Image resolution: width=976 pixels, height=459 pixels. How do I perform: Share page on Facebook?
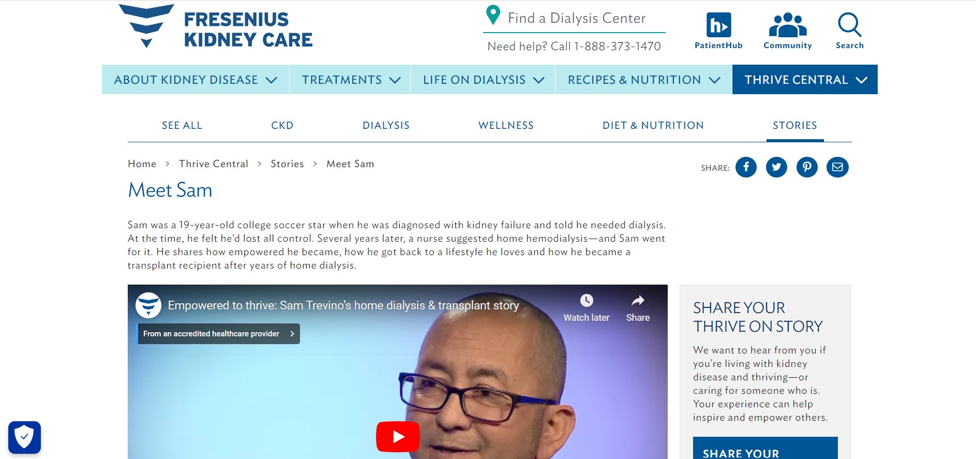746,167
